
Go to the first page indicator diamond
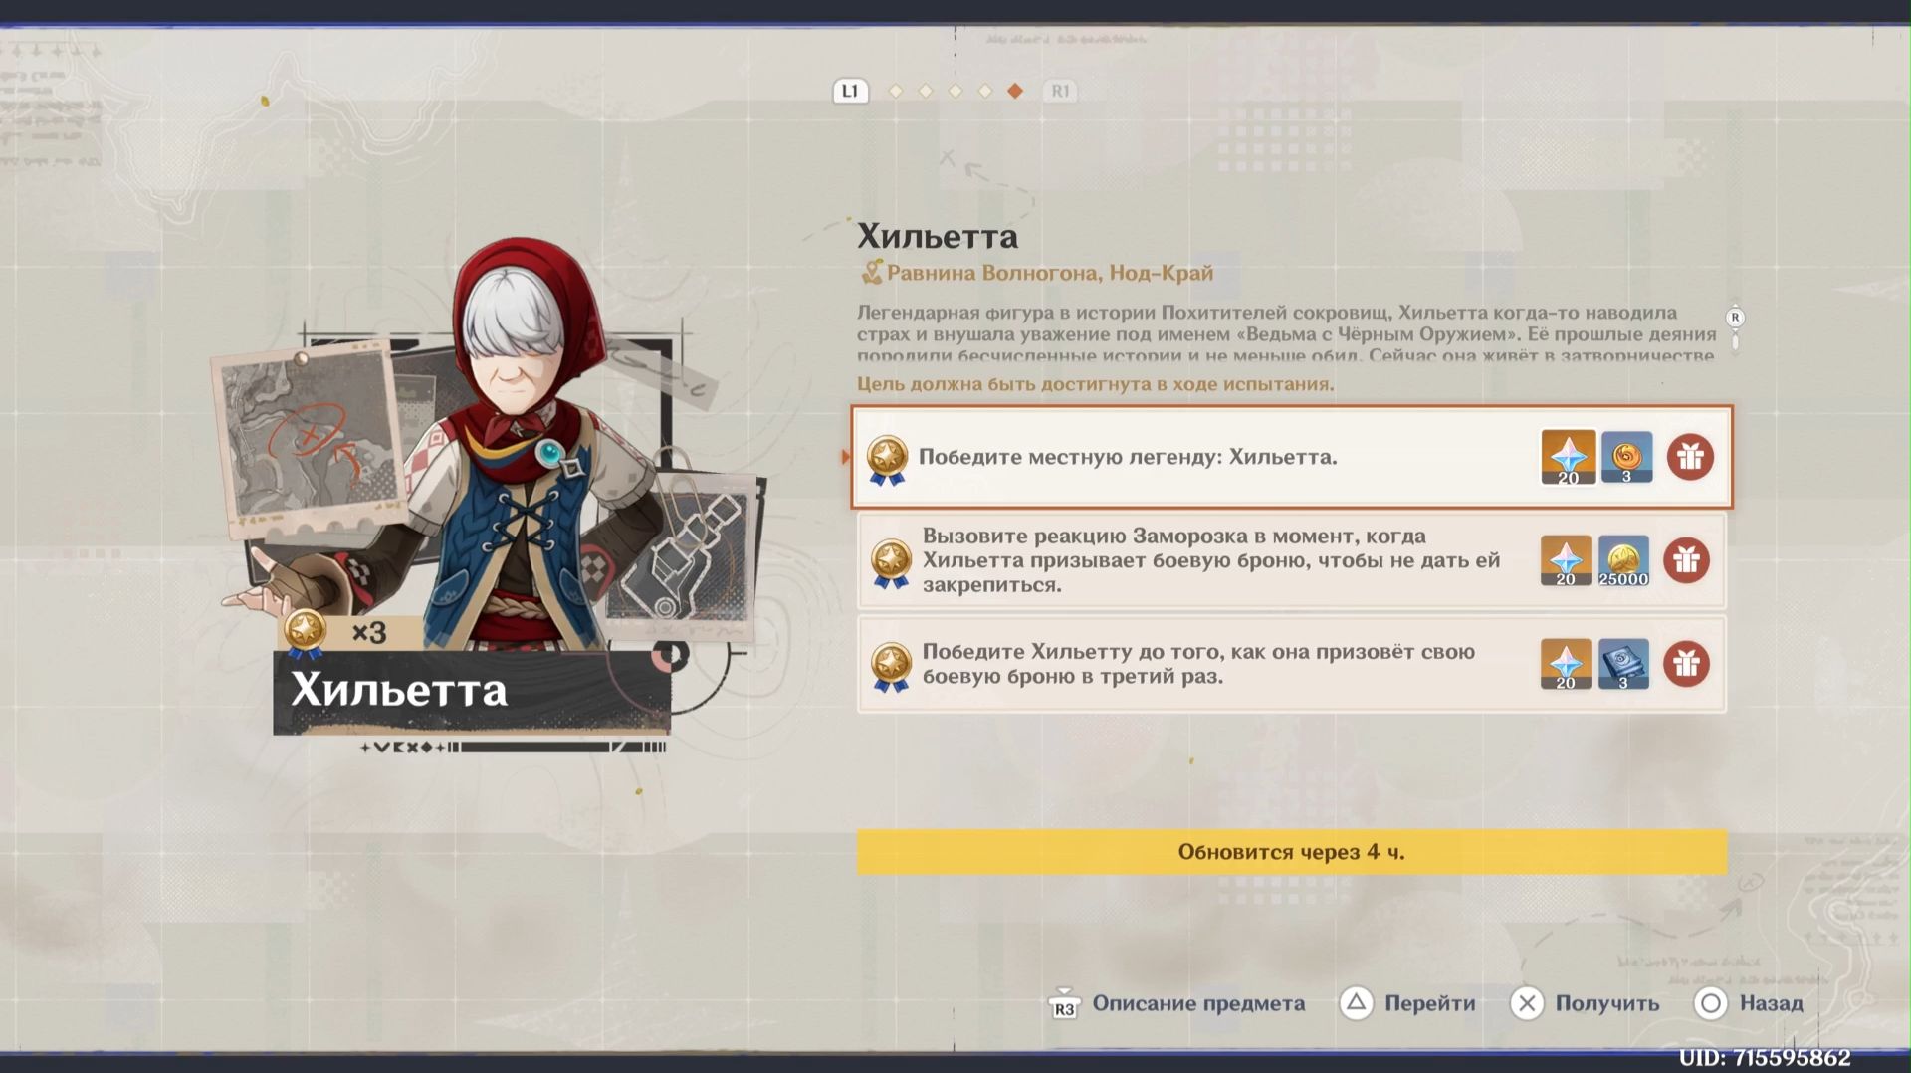(896, 91)
